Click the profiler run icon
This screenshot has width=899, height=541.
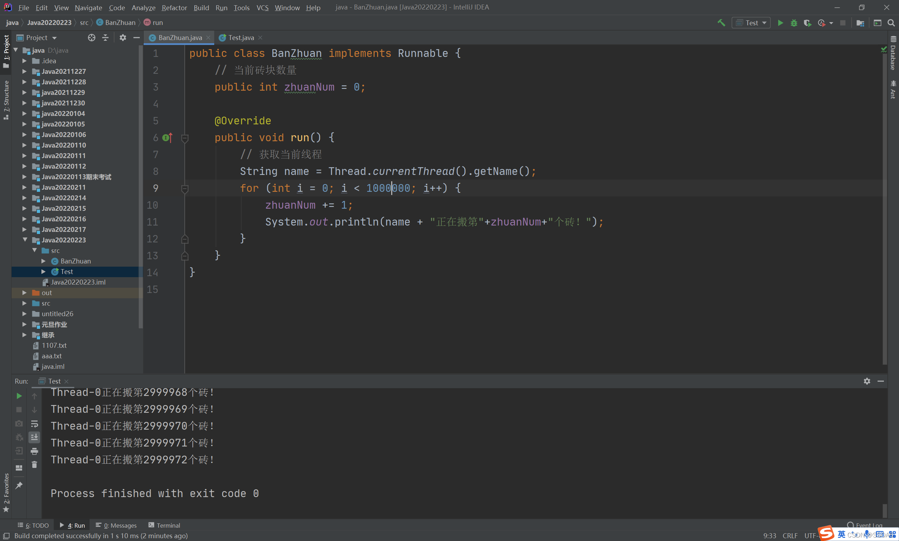pyautogui.click(x=821, y=22)
